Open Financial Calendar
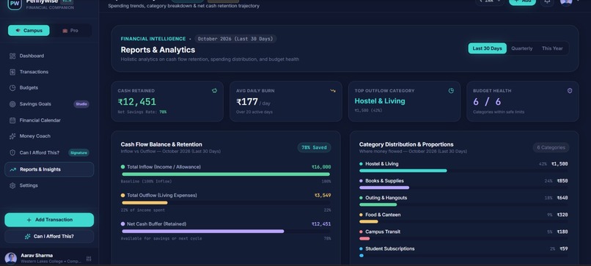591x266 pixels. tap(49, 120)
